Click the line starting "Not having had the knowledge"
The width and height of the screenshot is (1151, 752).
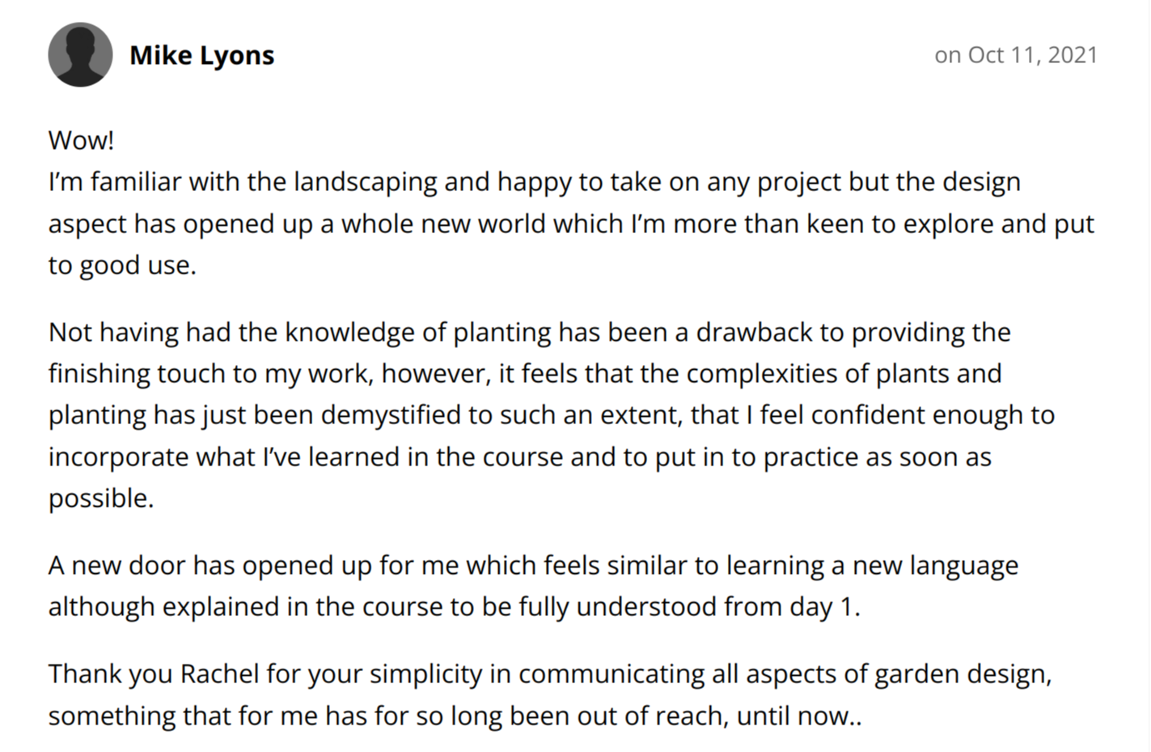point(529,332)
